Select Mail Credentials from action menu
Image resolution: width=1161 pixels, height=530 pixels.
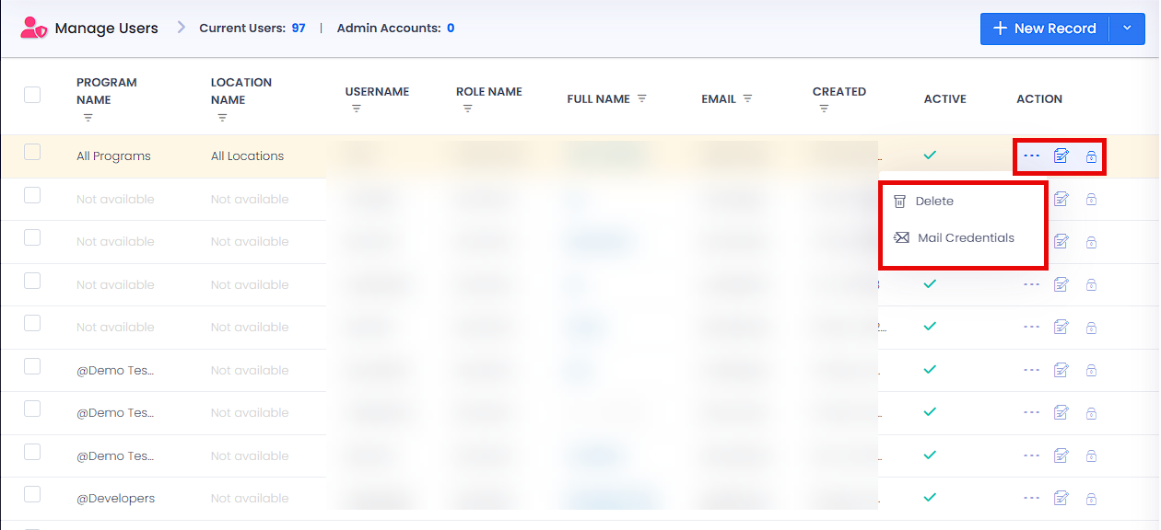pos(954,237)
